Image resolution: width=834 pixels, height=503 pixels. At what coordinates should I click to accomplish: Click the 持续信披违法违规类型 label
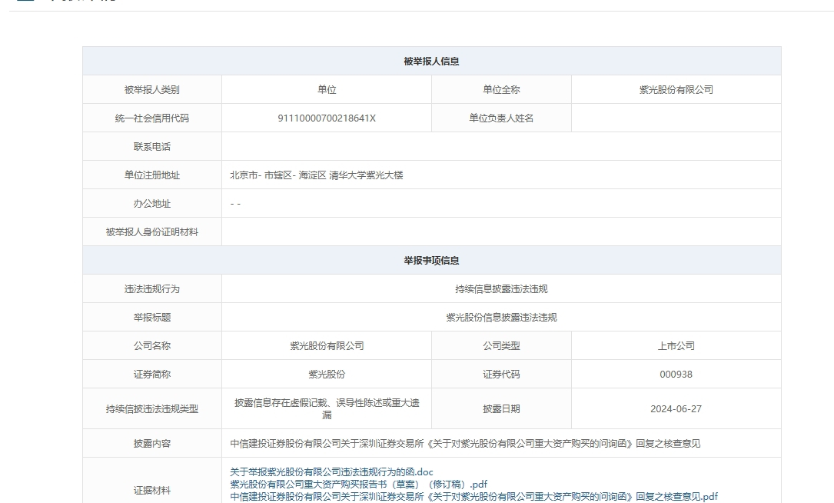(x=152, y=409)
